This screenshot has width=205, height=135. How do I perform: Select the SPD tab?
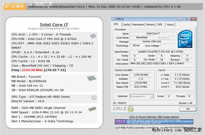coord(160,24)
